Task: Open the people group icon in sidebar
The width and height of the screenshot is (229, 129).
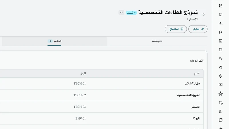Action: click(x=220, y=23)
